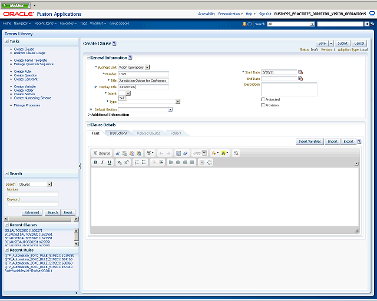Open the font Size dropdown
The width and height of the screenshot is (377, 301).
tap(204, 153)
